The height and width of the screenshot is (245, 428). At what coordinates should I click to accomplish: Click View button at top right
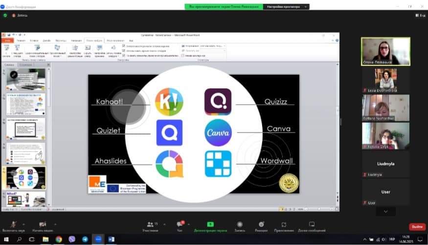point(421,16)
